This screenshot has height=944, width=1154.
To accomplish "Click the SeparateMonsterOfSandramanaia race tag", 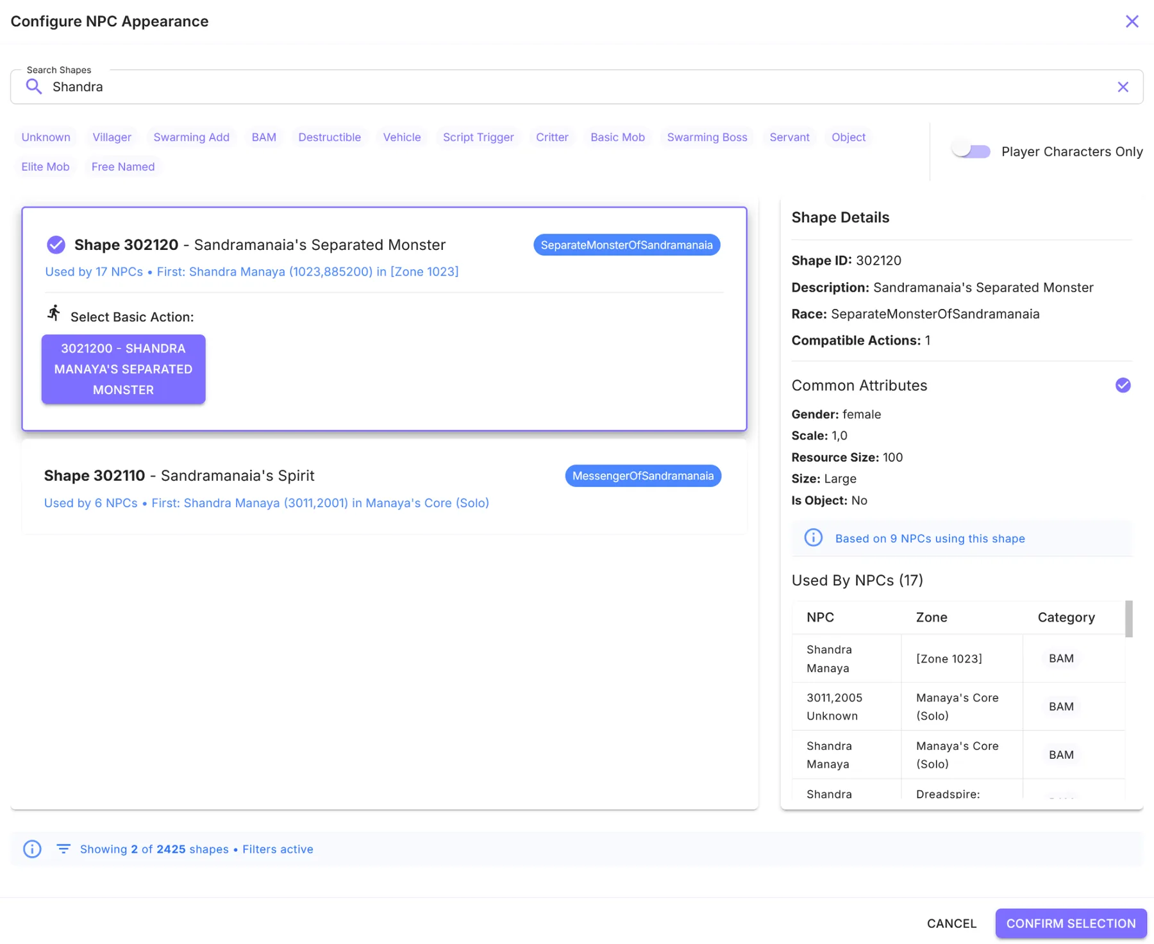I will pos(626,245).
